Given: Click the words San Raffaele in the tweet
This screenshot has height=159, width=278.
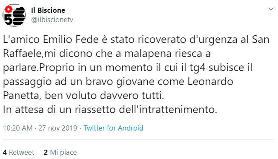Looking at the screenshot, I should (136, 46).
